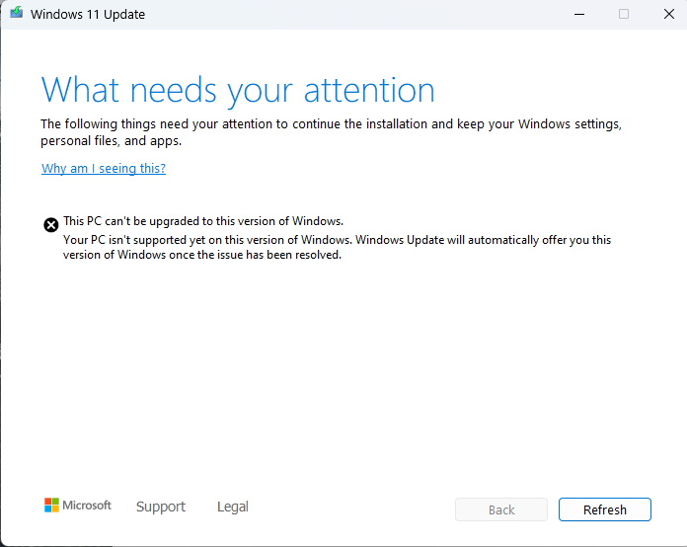Open the Legal link

tap(233, 507)
